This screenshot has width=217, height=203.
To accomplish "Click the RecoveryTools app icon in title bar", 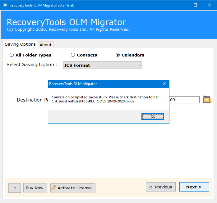I will pos(5,5).
